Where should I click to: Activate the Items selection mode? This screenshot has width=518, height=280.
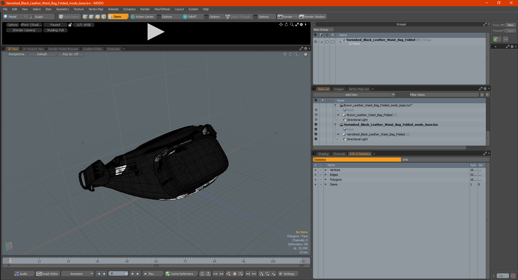[118, 17]
